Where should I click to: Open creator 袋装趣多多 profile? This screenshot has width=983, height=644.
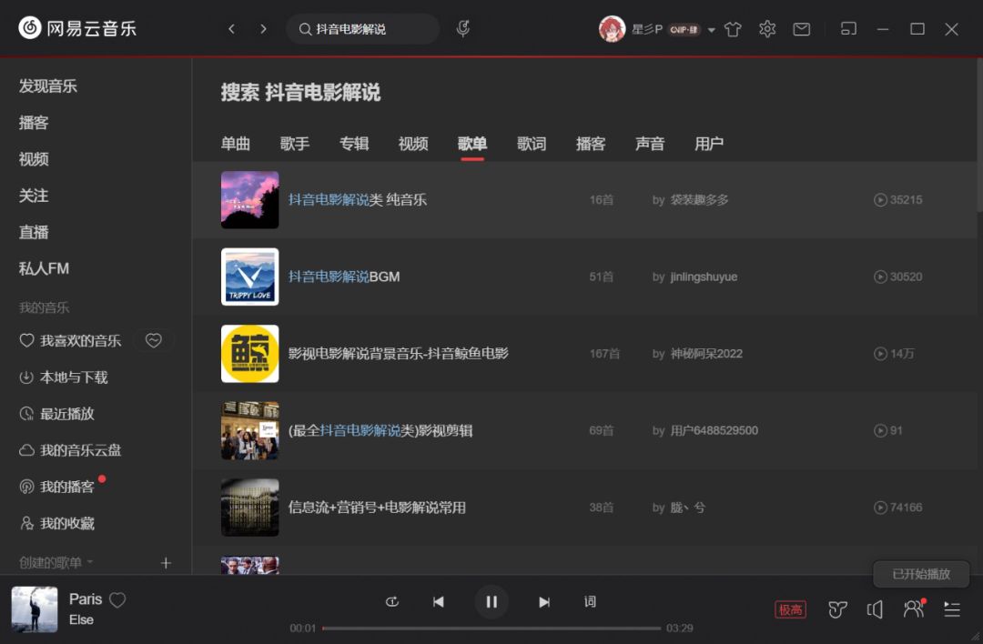coord(699,200)
